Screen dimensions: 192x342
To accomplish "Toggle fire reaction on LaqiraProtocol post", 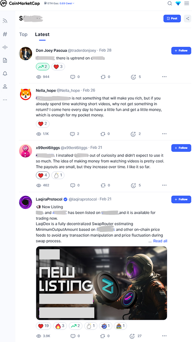I will [60, 326].
